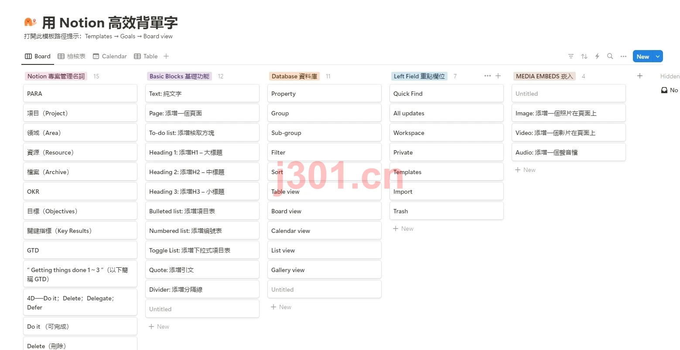Open the Heading 2 card
This screenshot has width=680, height=350.
pos(202,172)
